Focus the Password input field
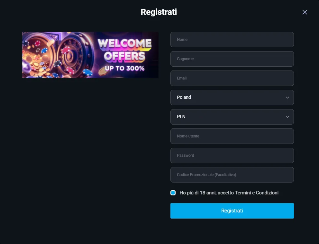 click(x=232, y=155)
